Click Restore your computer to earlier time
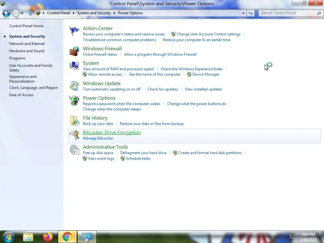Image resolution: width=324 pixels, height=243 pixels. (196, 40)
